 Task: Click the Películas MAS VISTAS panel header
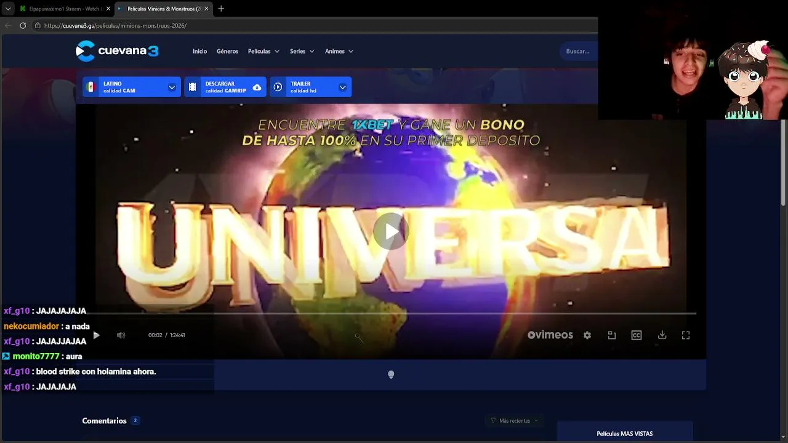[625, 434]
